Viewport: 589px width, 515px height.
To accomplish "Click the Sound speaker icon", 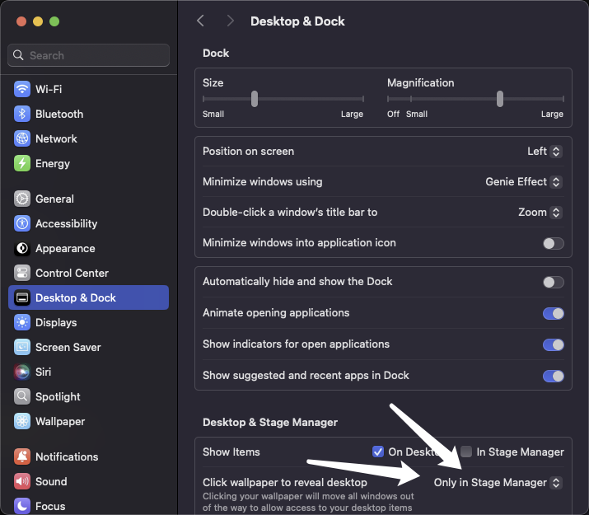I will (22, 481).
